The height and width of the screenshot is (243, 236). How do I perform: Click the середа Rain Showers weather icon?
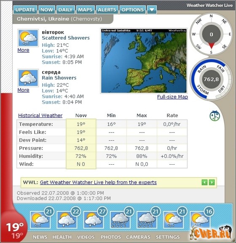(x=28, y=78)
